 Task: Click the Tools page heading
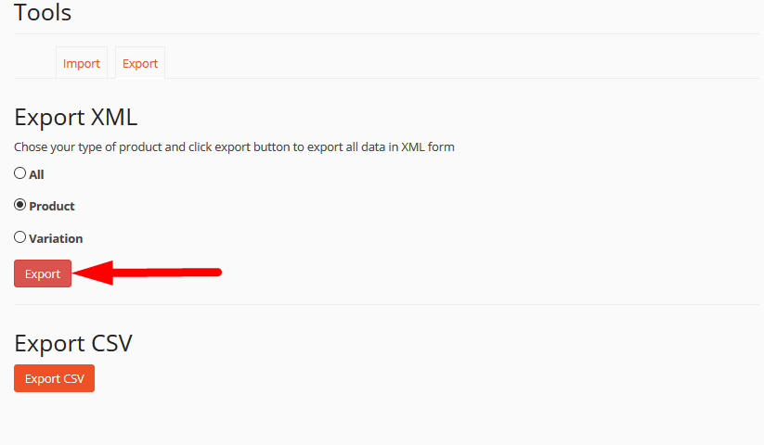(x=43, y=13)
